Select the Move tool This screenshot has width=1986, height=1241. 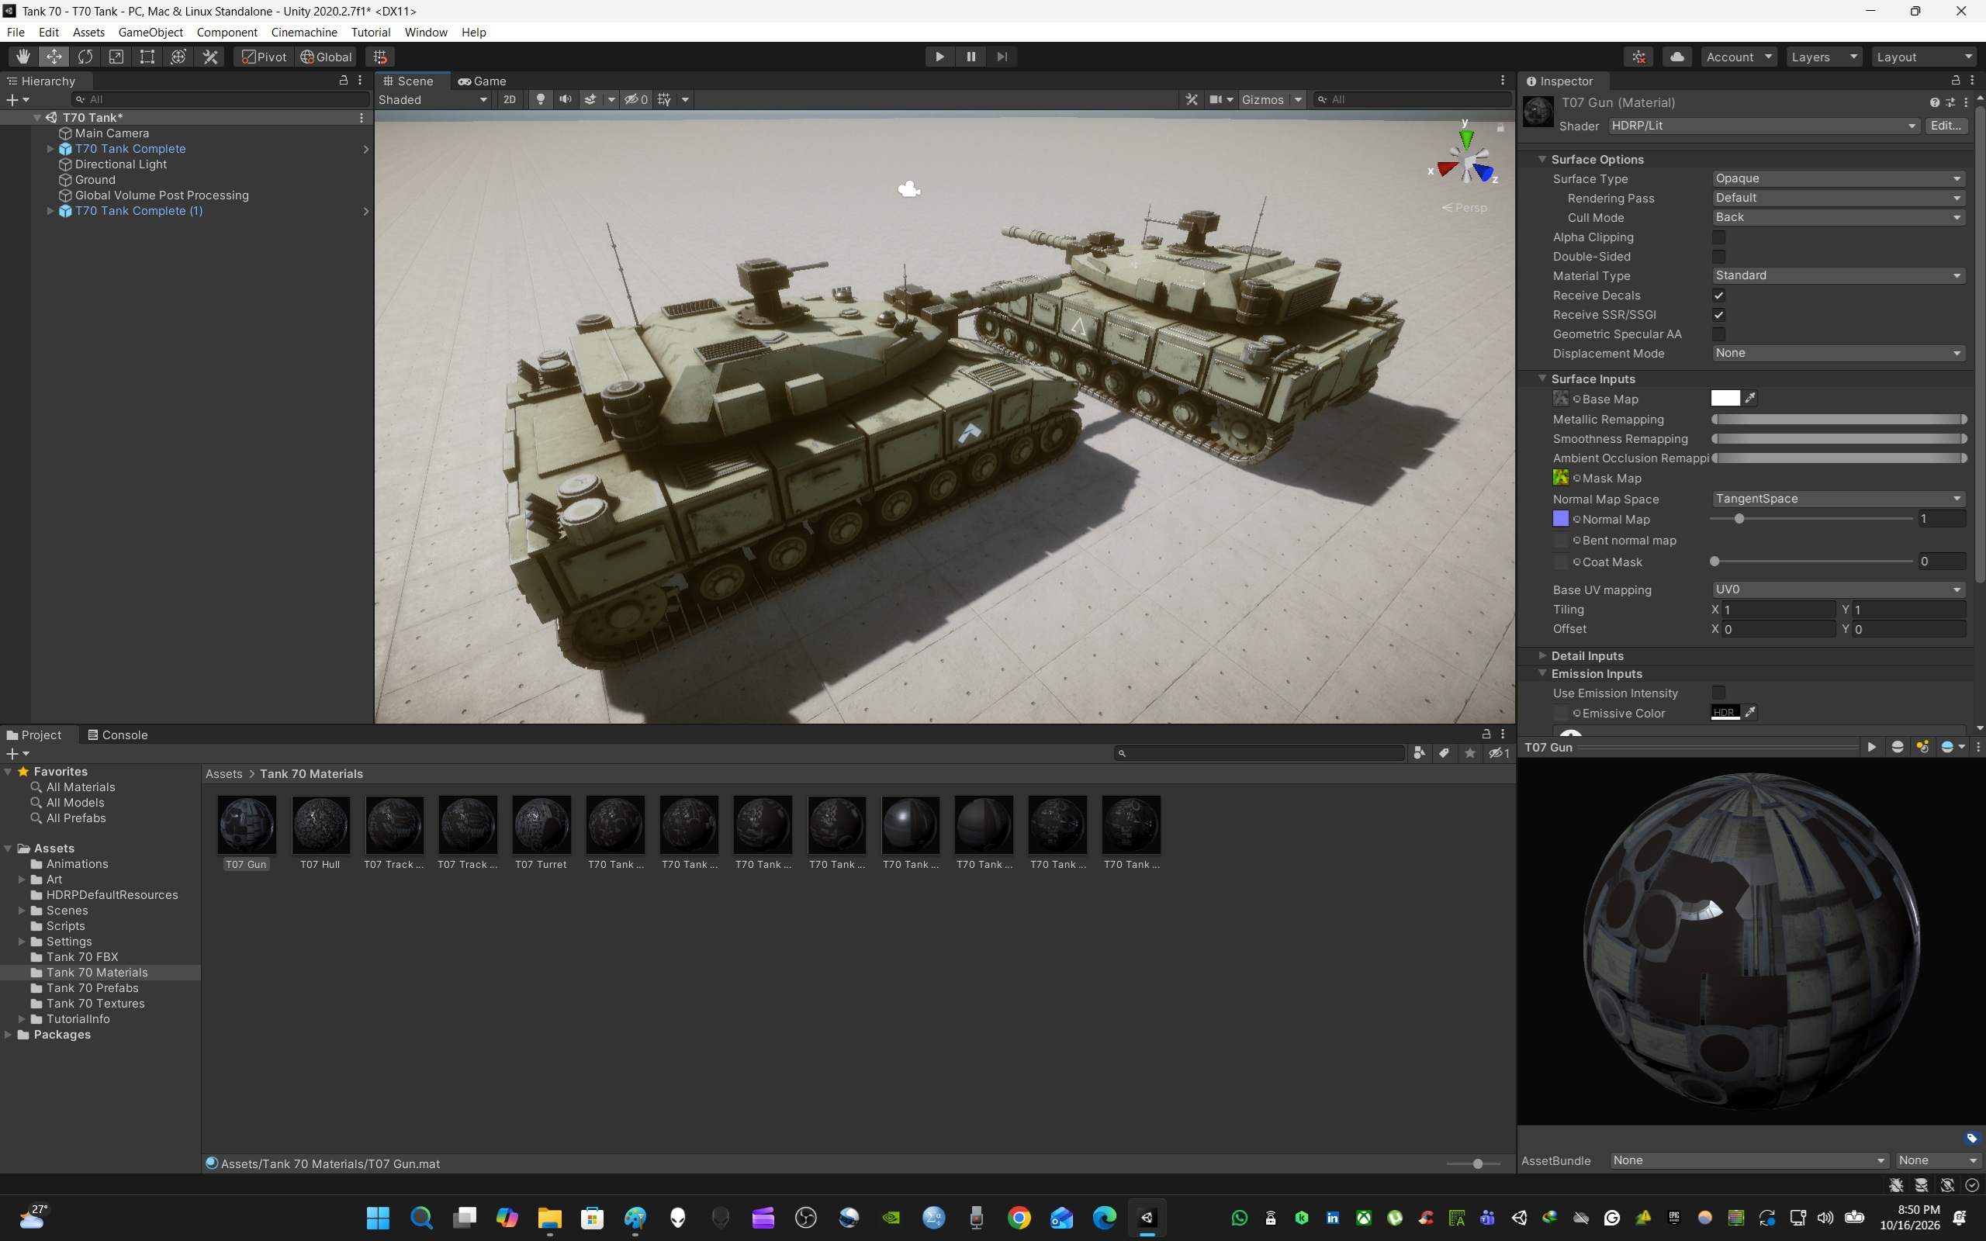(x=54, y=57)
